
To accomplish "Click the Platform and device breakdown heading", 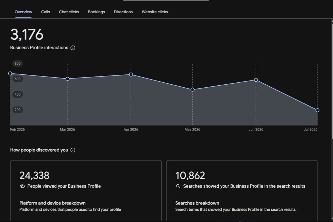I will [52, 203].
